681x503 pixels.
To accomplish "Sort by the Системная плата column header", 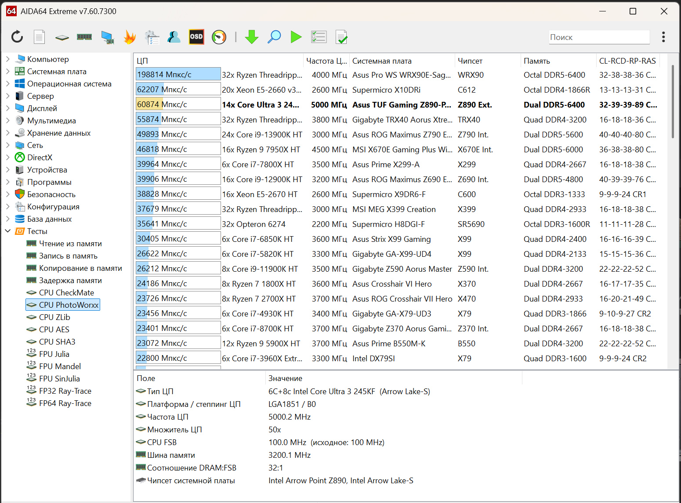I will [x=402, y=61].
